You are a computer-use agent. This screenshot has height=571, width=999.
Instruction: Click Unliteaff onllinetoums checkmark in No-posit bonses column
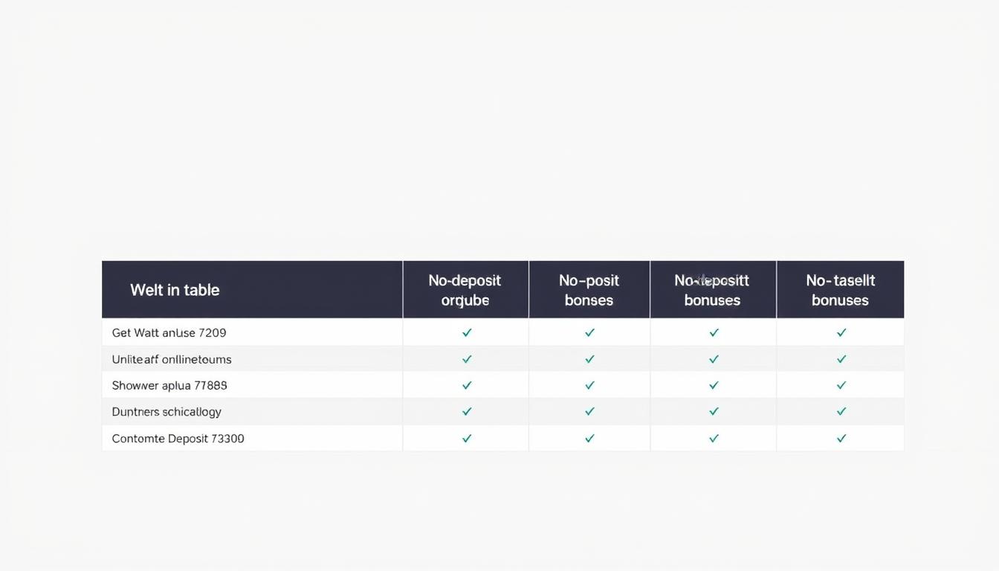(x=589, y=359)
